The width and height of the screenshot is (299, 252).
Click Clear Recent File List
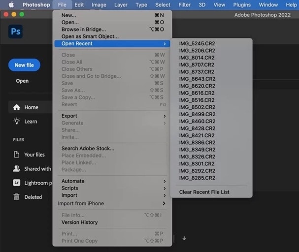[211, 192]
